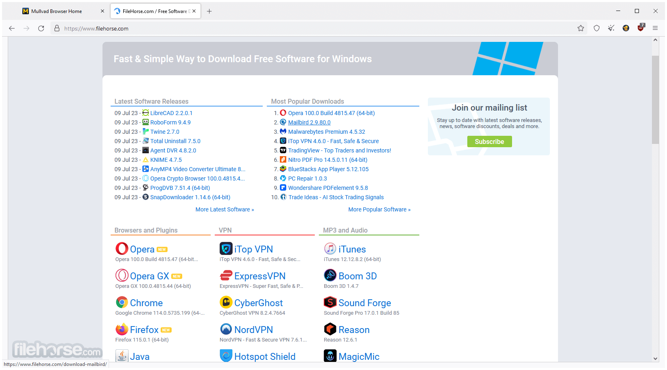The image size is (667, 370).
Task: Open the Mailbird 2.9.80.0 link
Action: tap(309, 122)
